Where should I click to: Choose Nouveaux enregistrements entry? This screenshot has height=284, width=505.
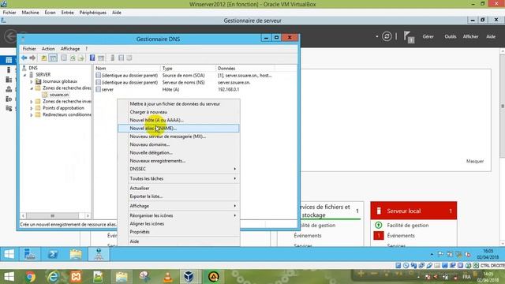pyautogui.click(x=178, y=161)
